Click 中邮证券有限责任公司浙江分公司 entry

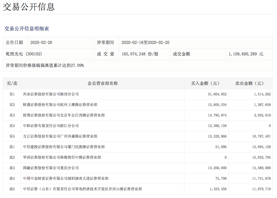pyautogui.click(x=51, y=126)
